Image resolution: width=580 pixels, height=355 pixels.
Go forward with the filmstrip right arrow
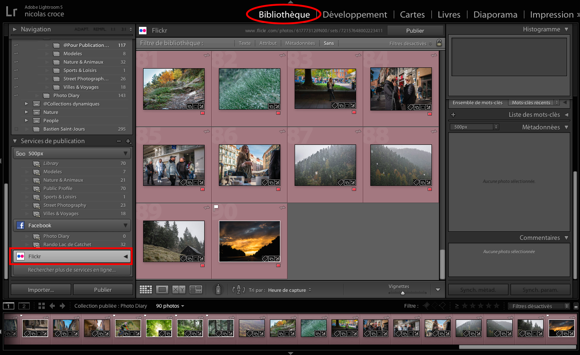[x=62, y=306]
